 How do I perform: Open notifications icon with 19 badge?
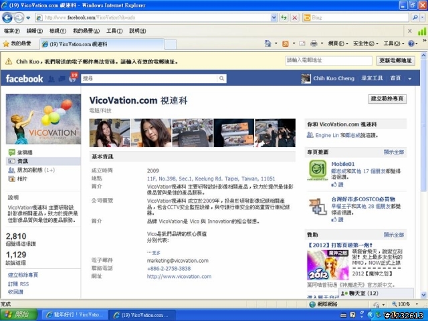73,78
